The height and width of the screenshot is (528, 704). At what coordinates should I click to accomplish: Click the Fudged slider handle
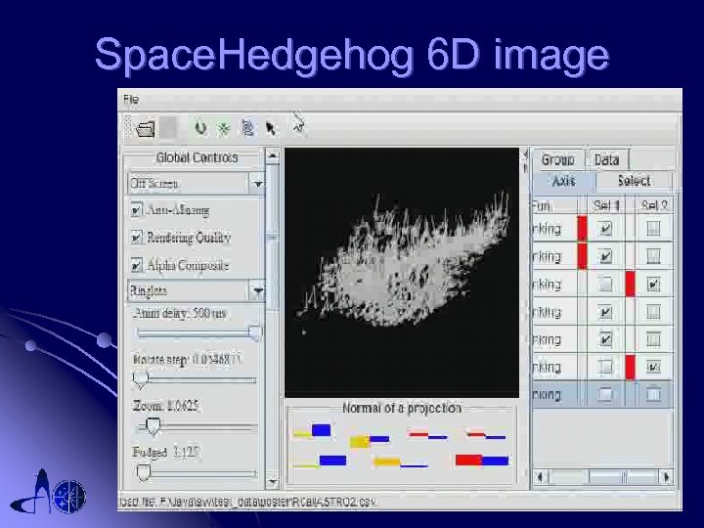pos(143,473)
